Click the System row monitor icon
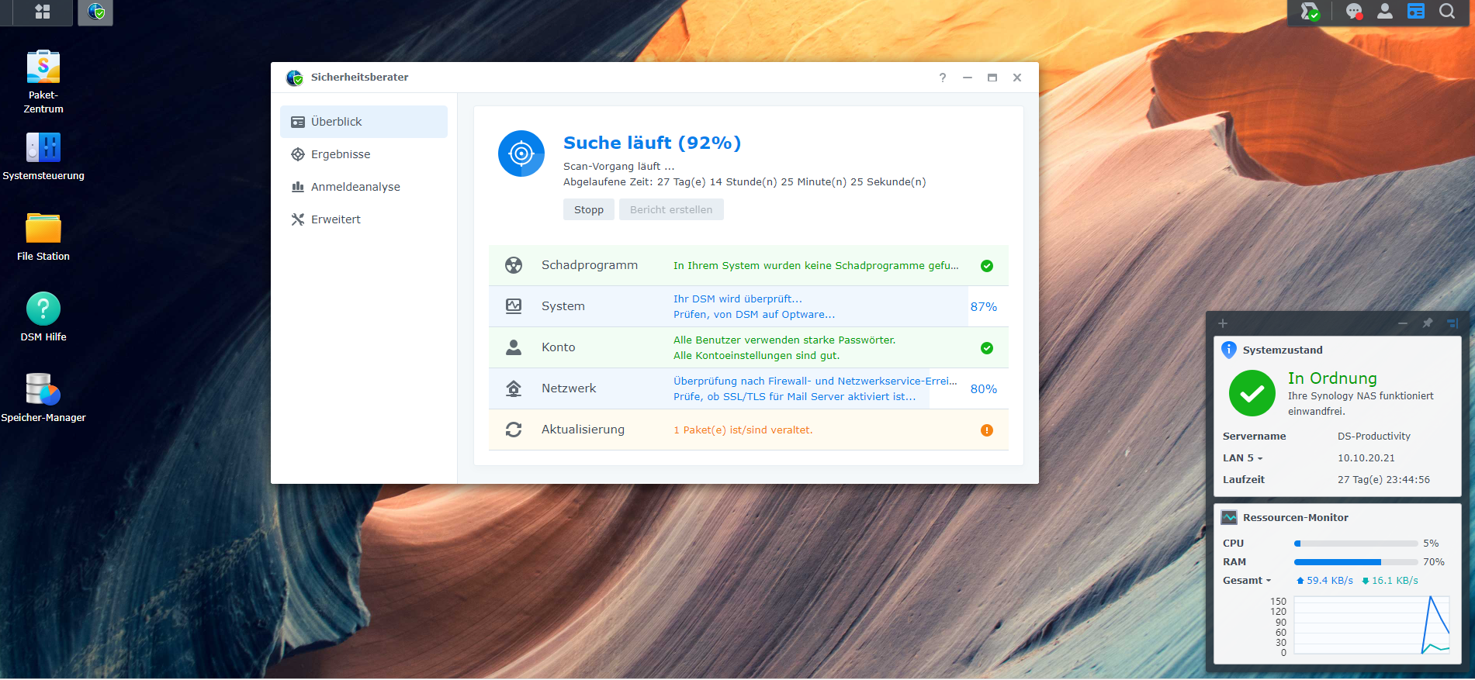 tap(514, 306)
